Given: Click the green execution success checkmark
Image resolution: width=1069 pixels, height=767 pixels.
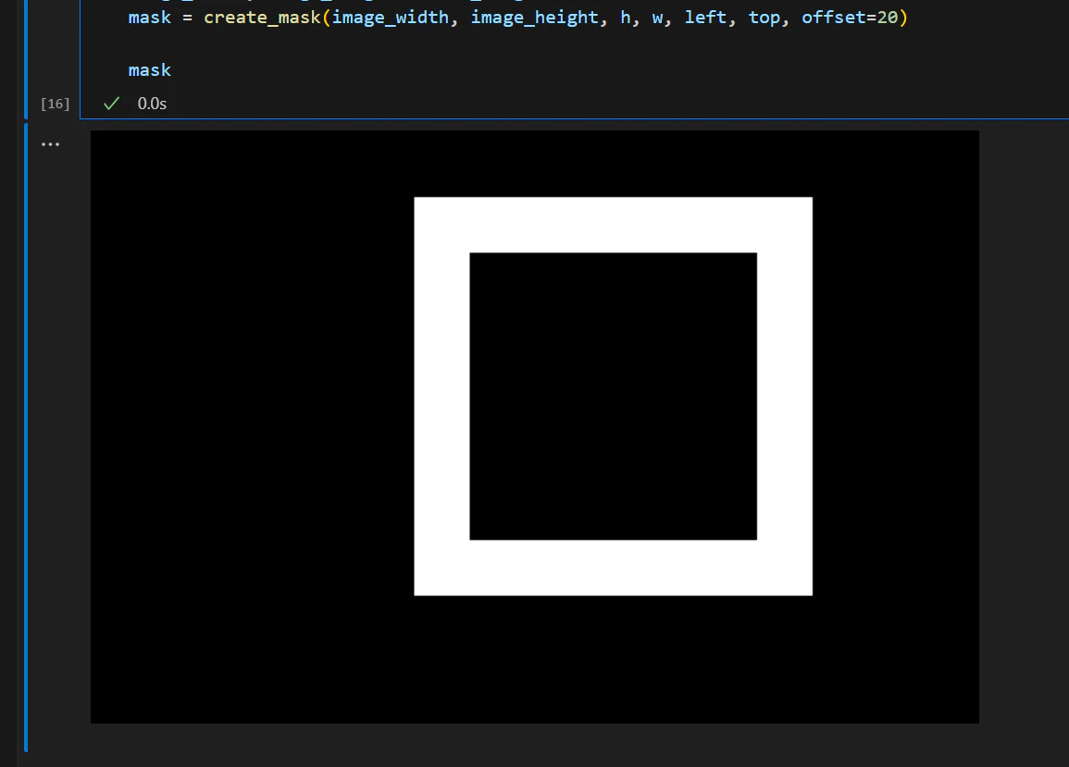Looking at the screenshot, I should tap(111, 104).
